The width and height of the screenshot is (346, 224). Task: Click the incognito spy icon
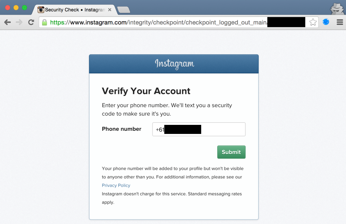pyautogui.click(x=337, y=9)
